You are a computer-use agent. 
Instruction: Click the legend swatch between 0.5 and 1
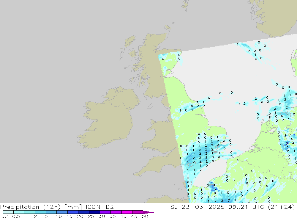[19, 212]
